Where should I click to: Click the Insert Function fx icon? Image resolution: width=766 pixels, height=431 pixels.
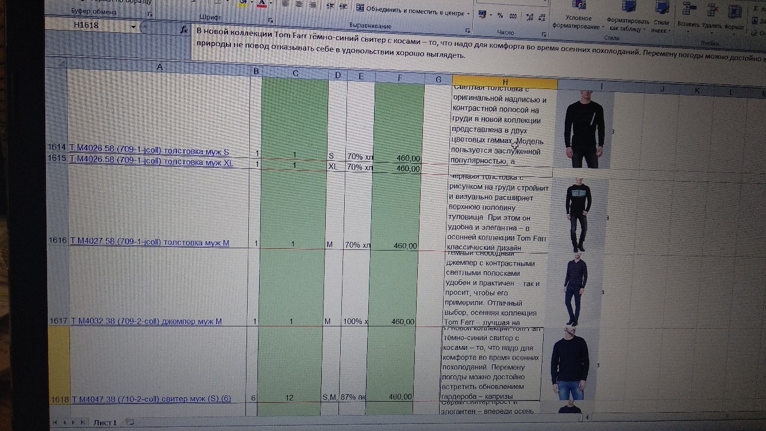pos(184,30)
